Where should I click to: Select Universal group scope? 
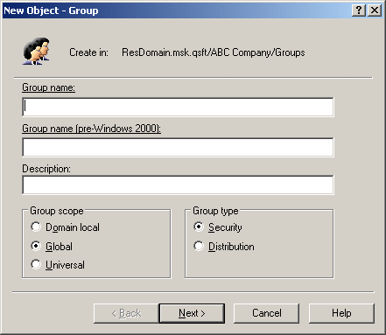click(36, 264)
